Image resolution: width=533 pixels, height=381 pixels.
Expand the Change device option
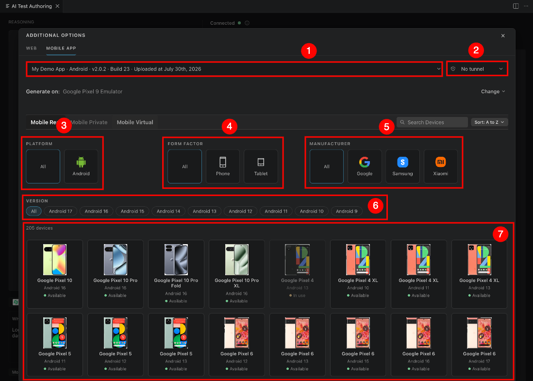(x=493, y=91)
